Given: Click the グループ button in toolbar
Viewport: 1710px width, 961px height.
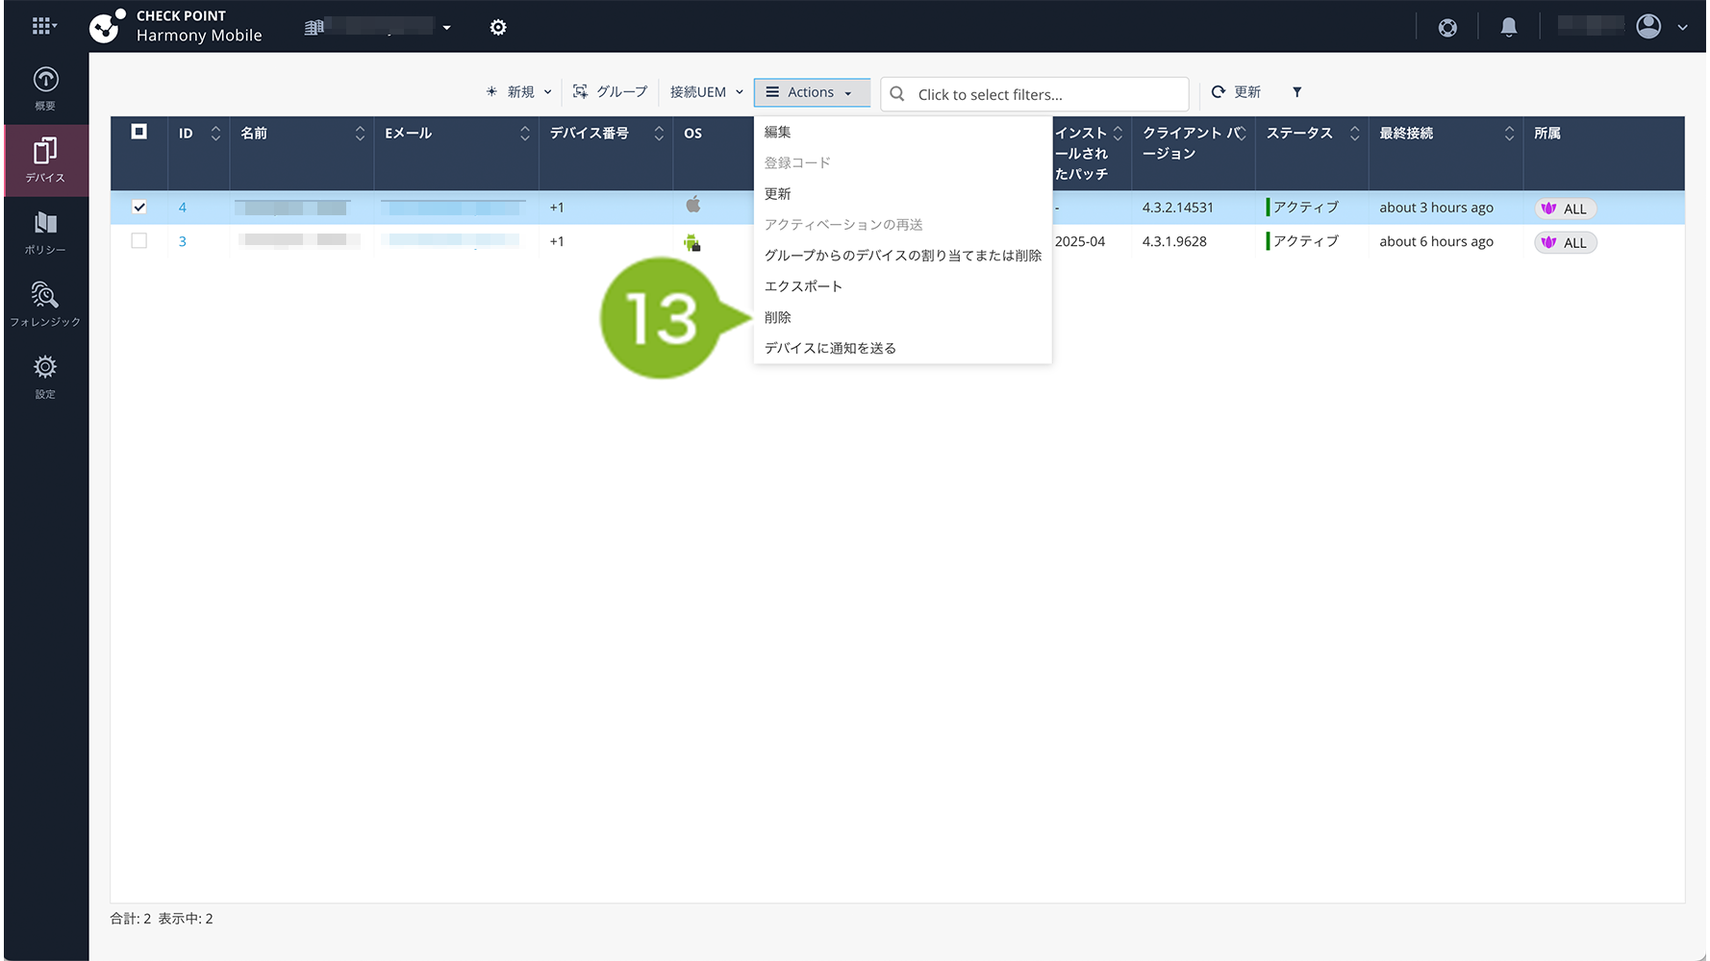Looking at the screenshot, I should click(x=611, y=92).
